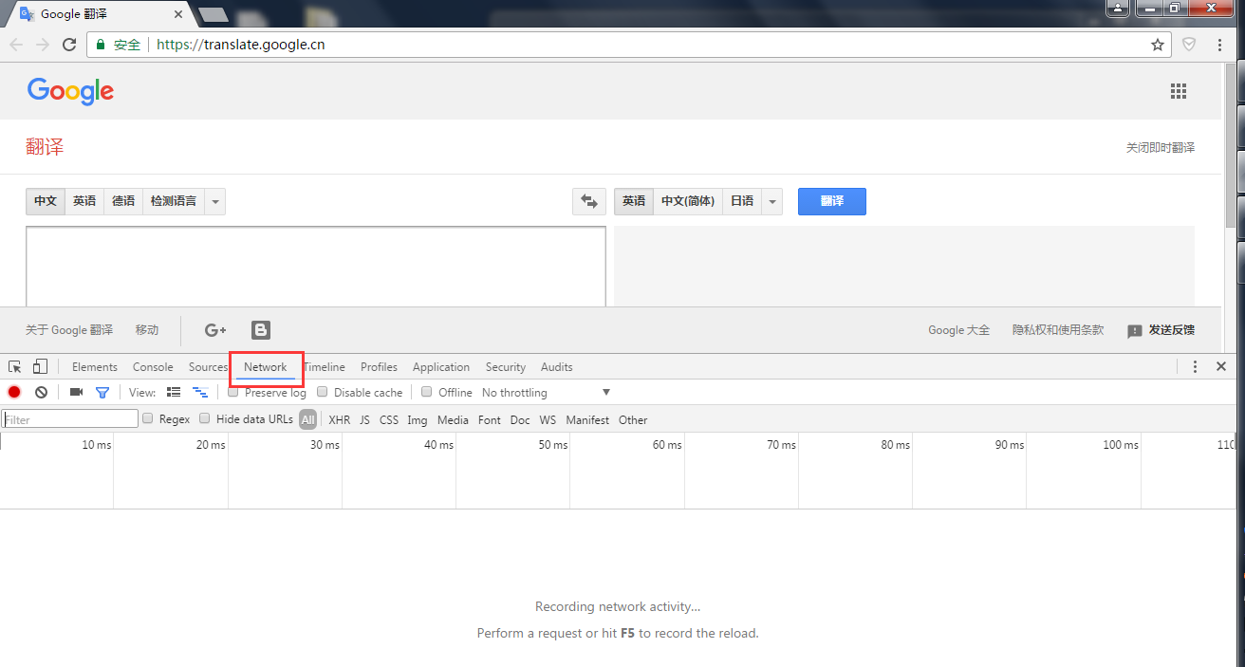Screen dimensions: 1245x667
Task: Click the address bar URL
Action: (x=240, y=45)
